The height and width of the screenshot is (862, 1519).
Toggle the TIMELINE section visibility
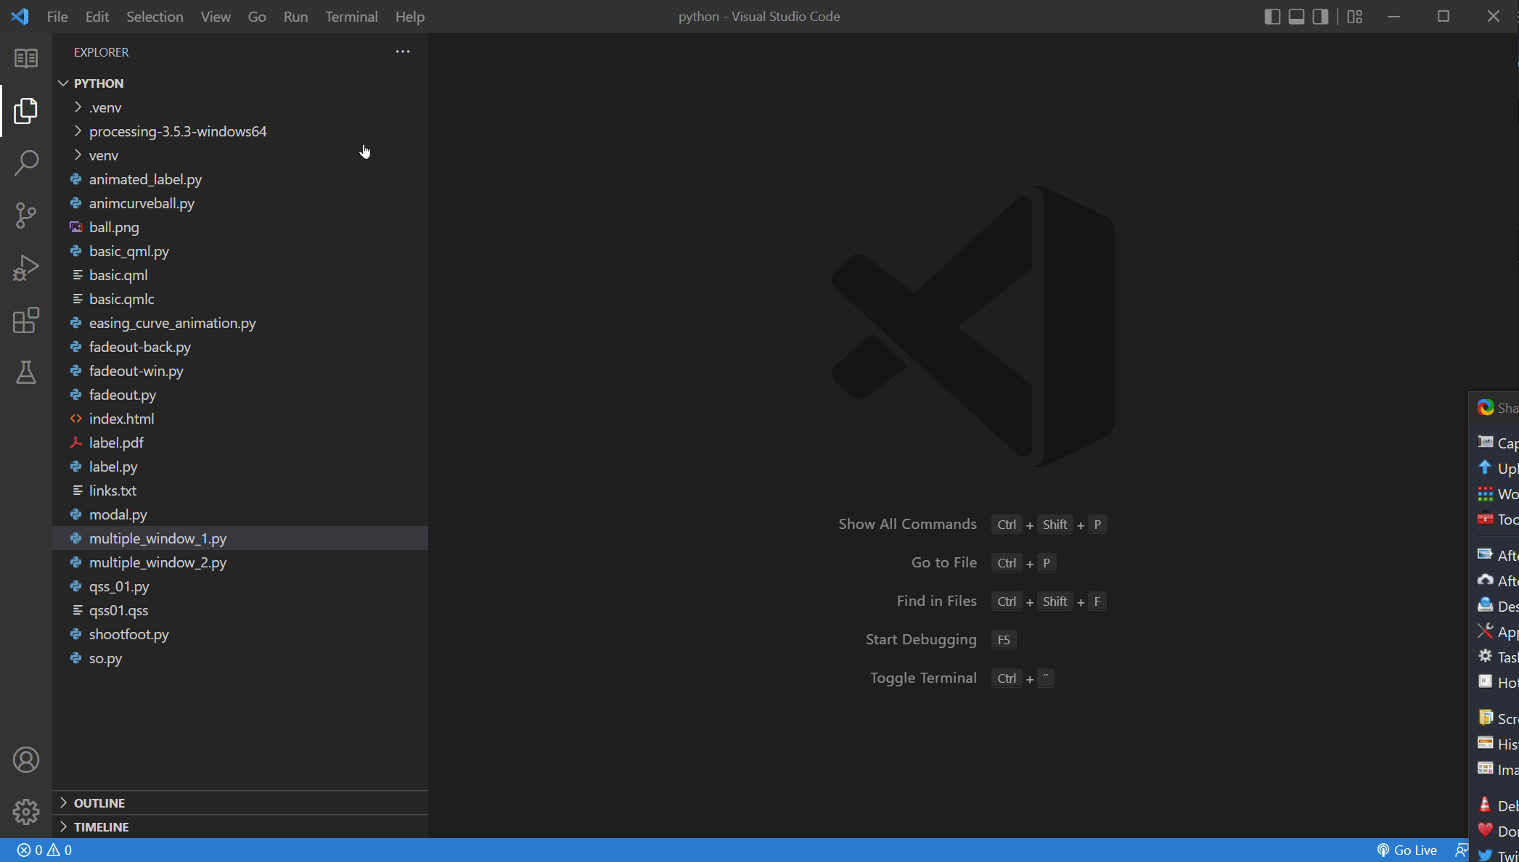click(x=100, y=826)
